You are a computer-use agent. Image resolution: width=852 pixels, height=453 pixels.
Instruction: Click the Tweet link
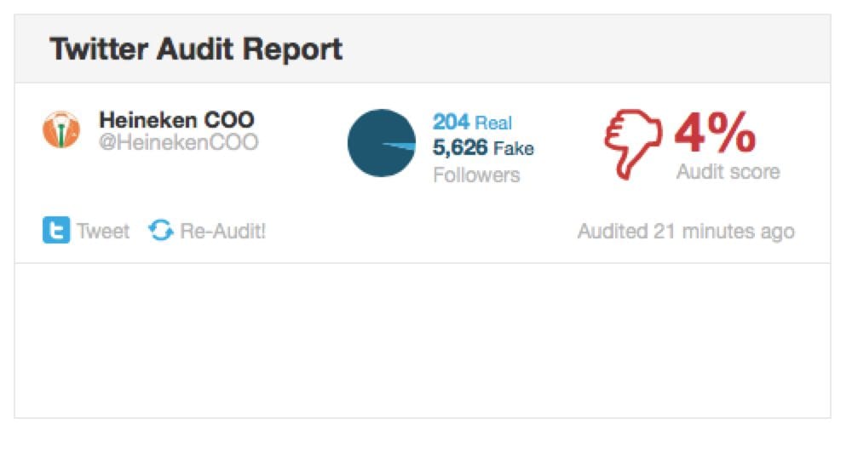tap(103, 231)
